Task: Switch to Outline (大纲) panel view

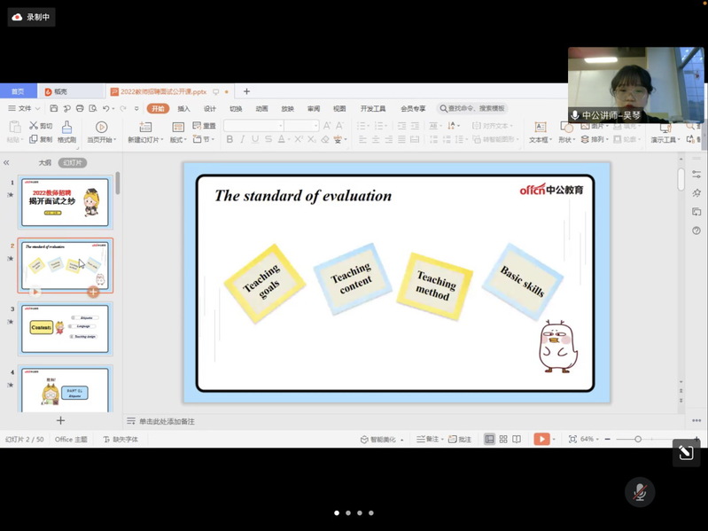Action: coord(44,163)
